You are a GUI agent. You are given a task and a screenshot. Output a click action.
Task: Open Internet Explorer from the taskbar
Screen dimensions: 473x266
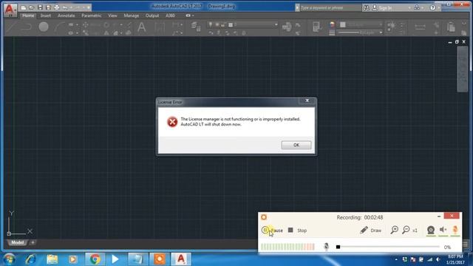click(x=30, y=259)
